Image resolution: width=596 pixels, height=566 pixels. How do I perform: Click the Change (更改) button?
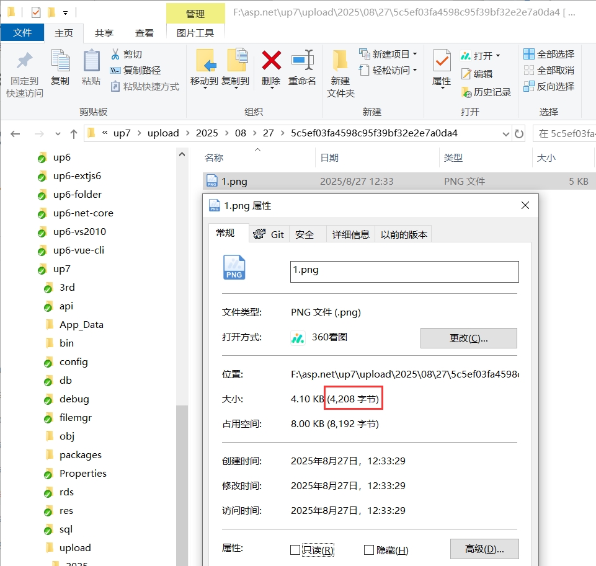click(469, 338)
